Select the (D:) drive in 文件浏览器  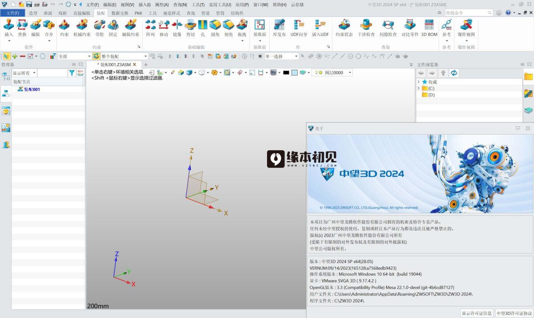click(x=431, y=95)
